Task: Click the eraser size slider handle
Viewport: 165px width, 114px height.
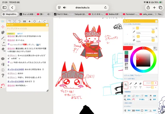Action: pyautogui.click(x=138, y=36)
